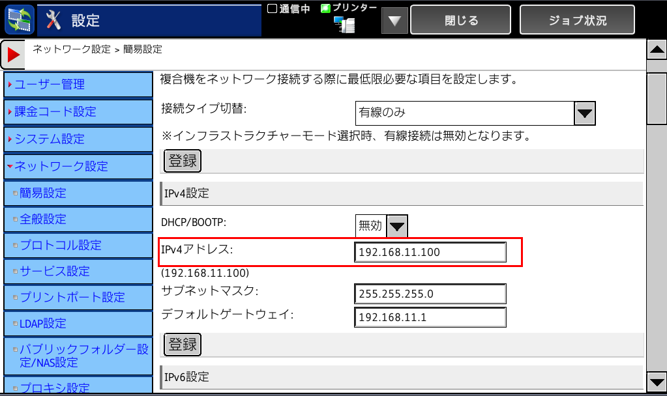Click the red play arrow breadcrumb icon

[13, 55]
